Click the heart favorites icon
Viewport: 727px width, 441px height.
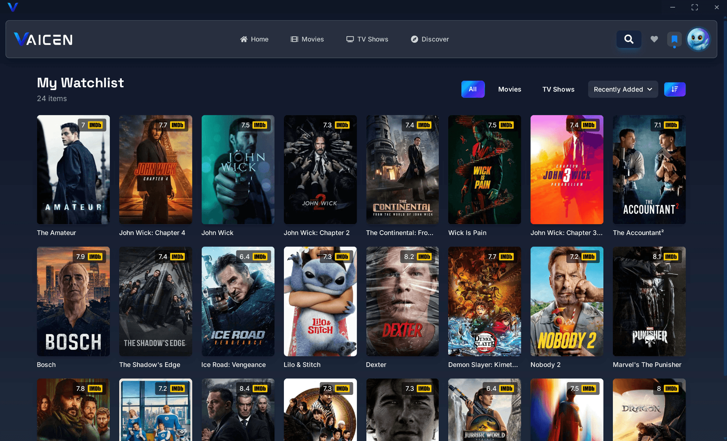pos(654,39)
